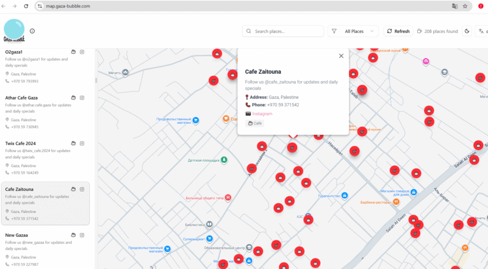Open the Instagram link in the popup
Image resolution: width=488 pixels, height=269 pixels.
[x=262, y=113]
